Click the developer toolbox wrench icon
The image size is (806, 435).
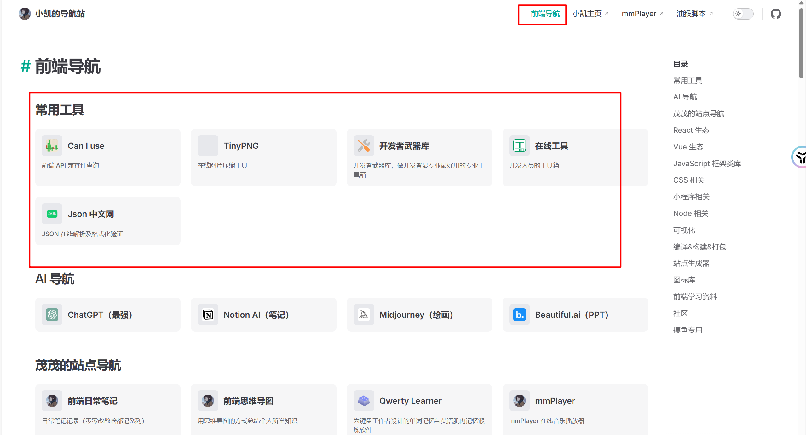[x=364, y=146]
